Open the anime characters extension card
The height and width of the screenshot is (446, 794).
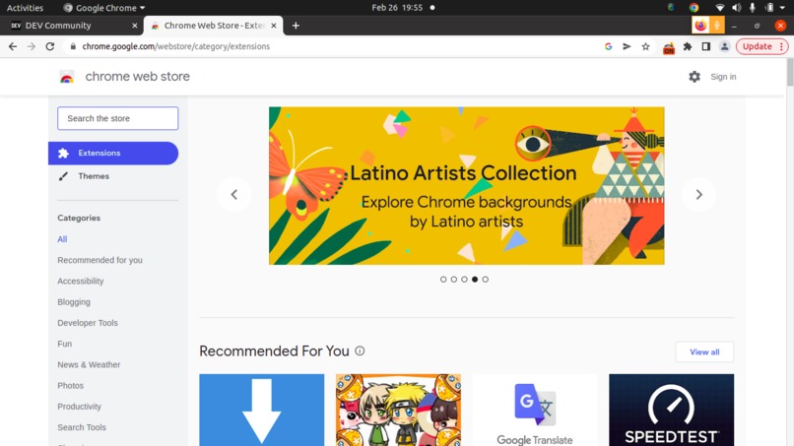tap(399, 410)
